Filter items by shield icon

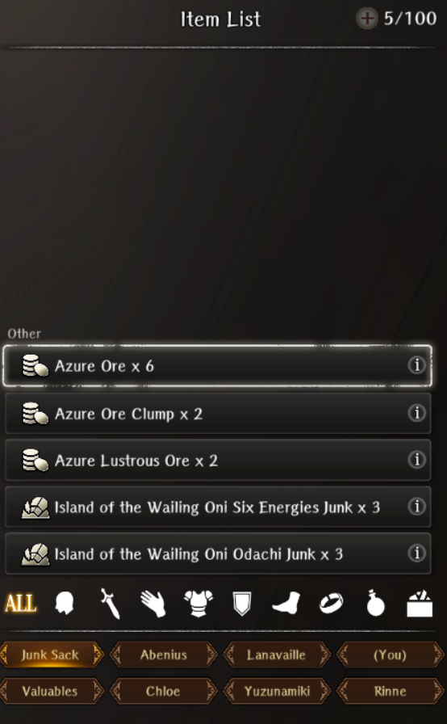(x=242, y=604)
